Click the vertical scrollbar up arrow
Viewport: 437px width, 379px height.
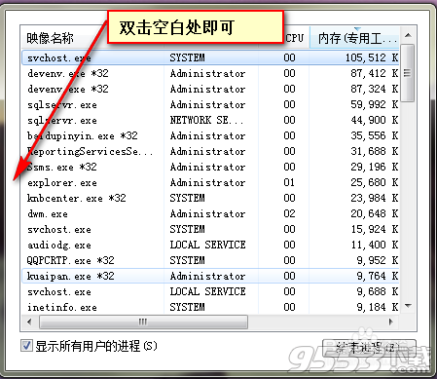click(x=408, y=35)
